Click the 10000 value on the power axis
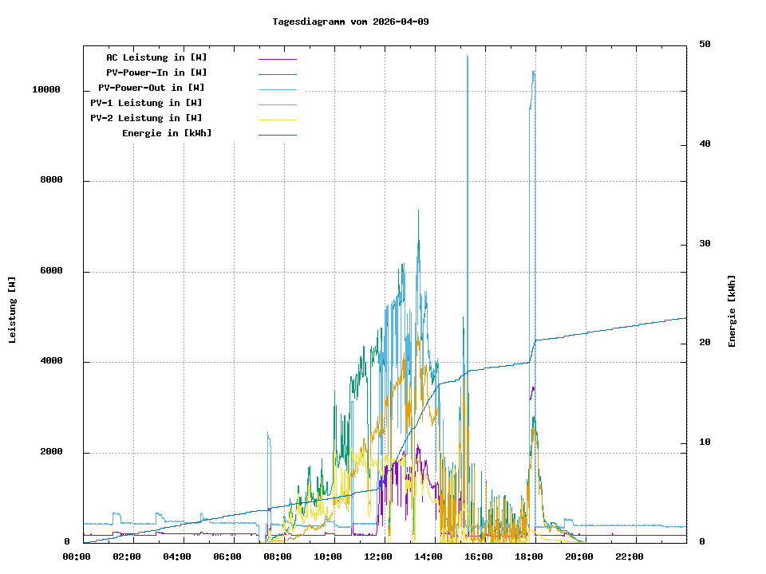This screenshot has width=766, height=574. [x=46, y=90]
